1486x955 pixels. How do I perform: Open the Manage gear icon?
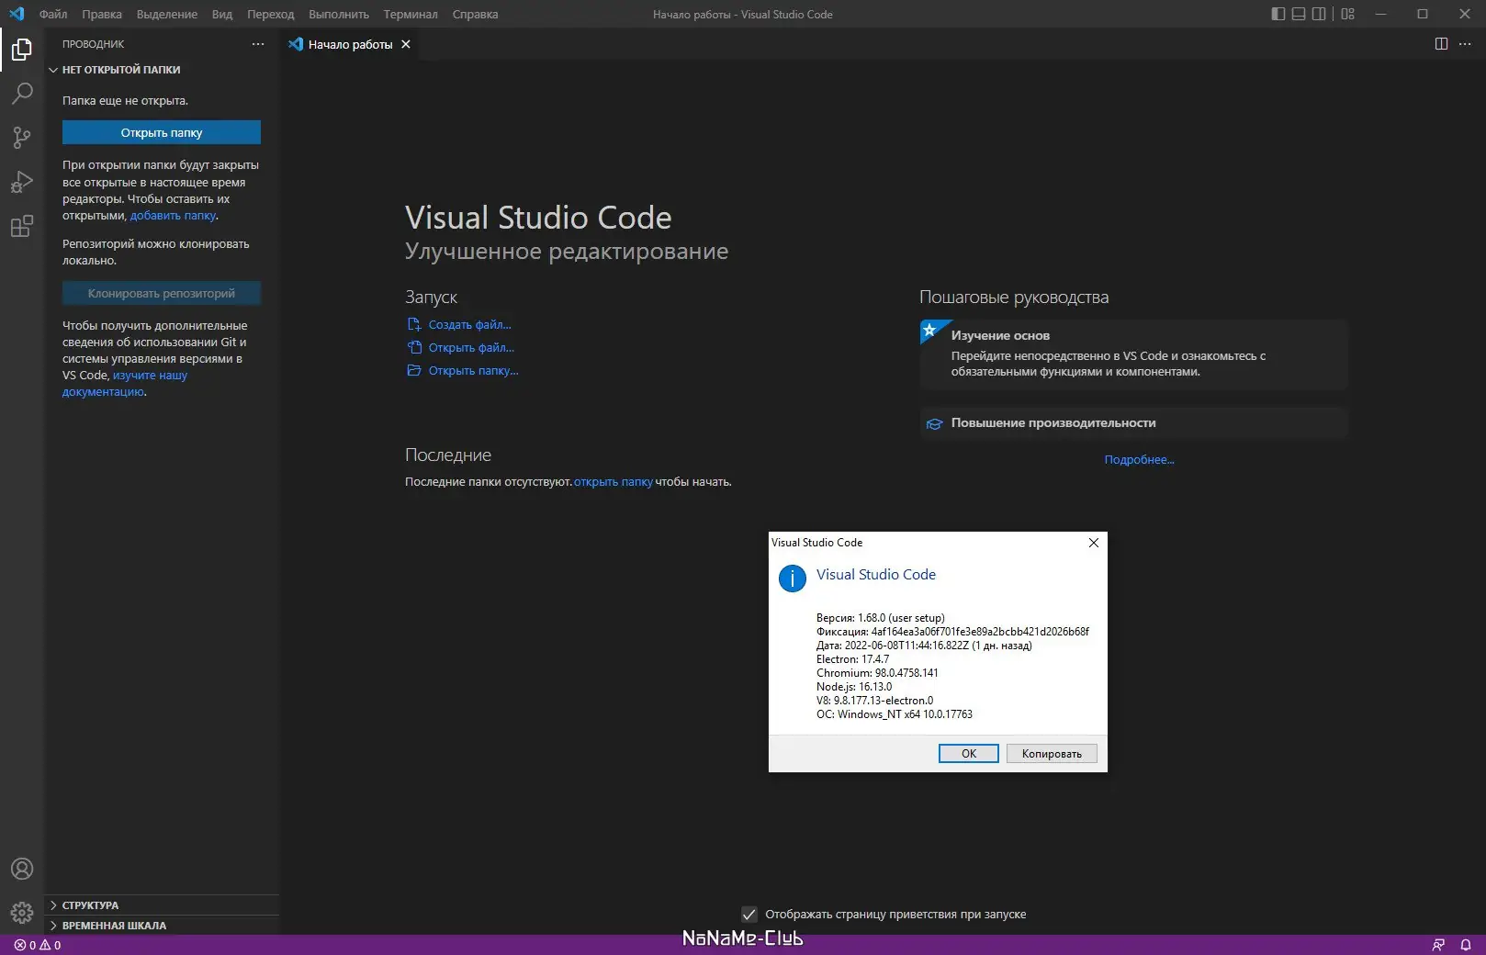pos(22,913)
